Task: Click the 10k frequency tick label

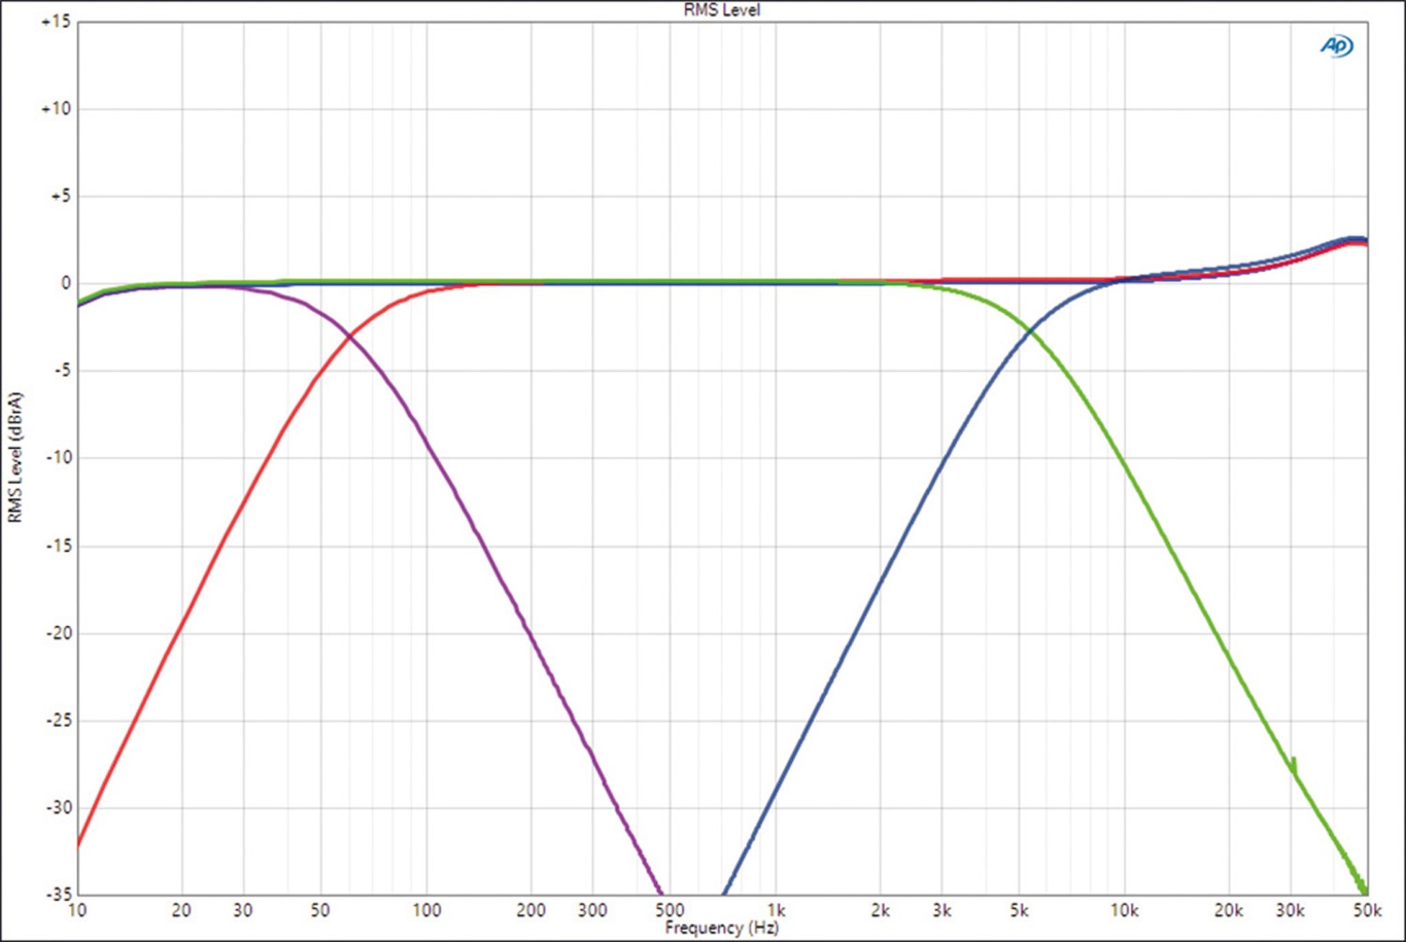Action: click(1124, 910)
